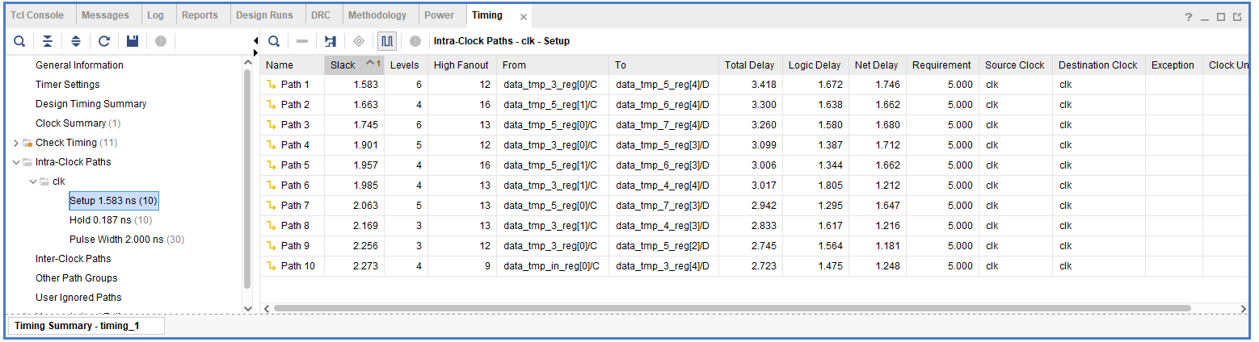The height and width of the screenshot is (342, 1259).
Task: Select Path 2 row name
Action: pos(295,105)
